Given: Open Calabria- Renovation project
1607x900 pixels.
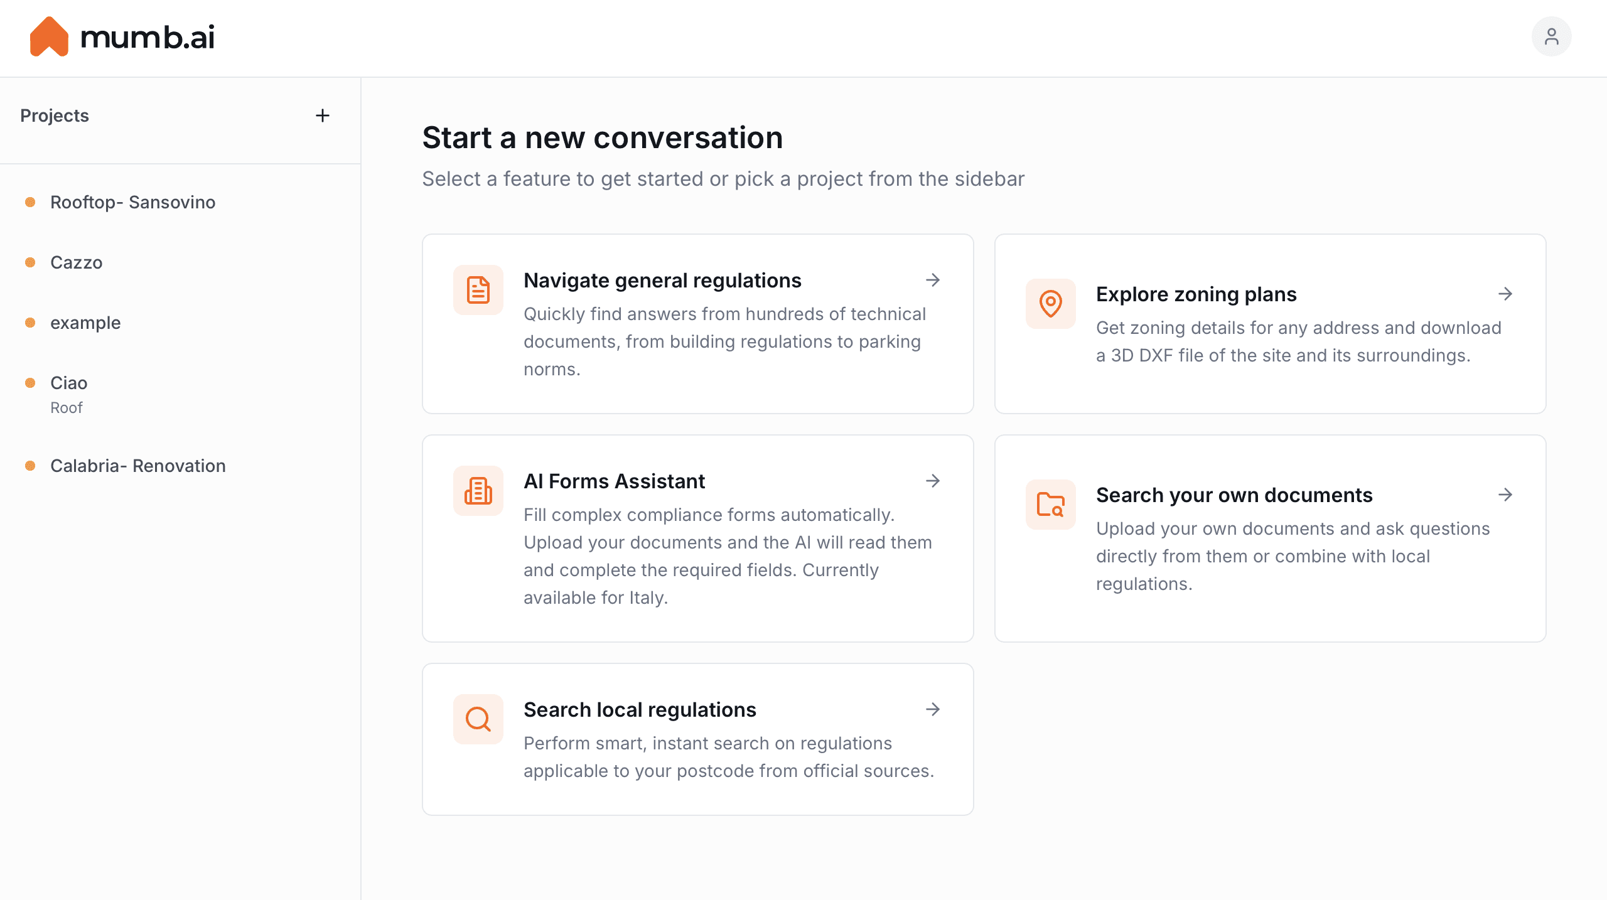Looking at the screenshot, I should (x=137, y=466).
